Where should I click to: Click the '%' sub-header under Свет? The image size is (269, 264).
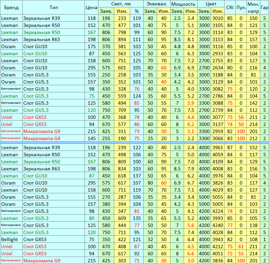137,11
